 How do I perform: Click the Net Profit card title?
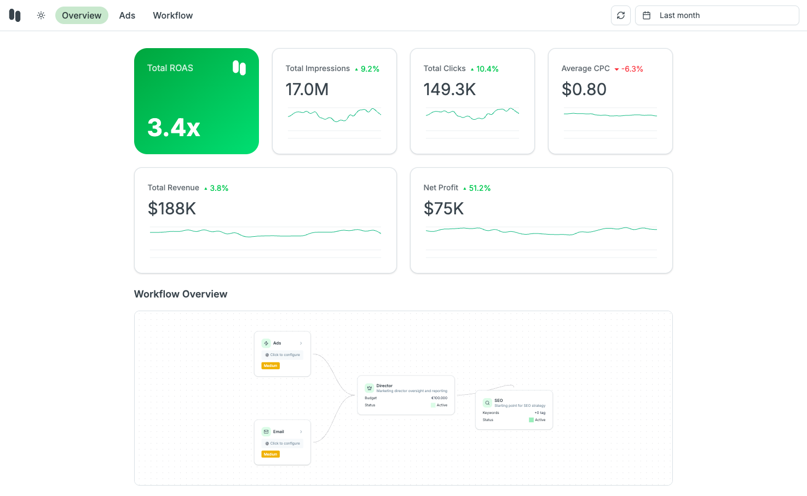441,188
